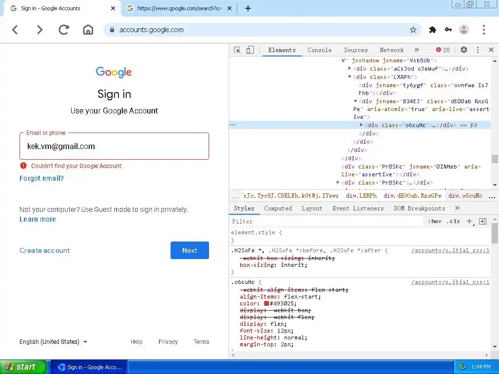
Task: Open the DevTools customize three-dot menu
Action: point(478,50)
